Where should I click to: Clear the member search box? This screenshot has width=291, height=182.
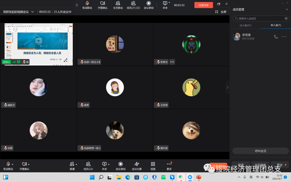coord(286,19)
